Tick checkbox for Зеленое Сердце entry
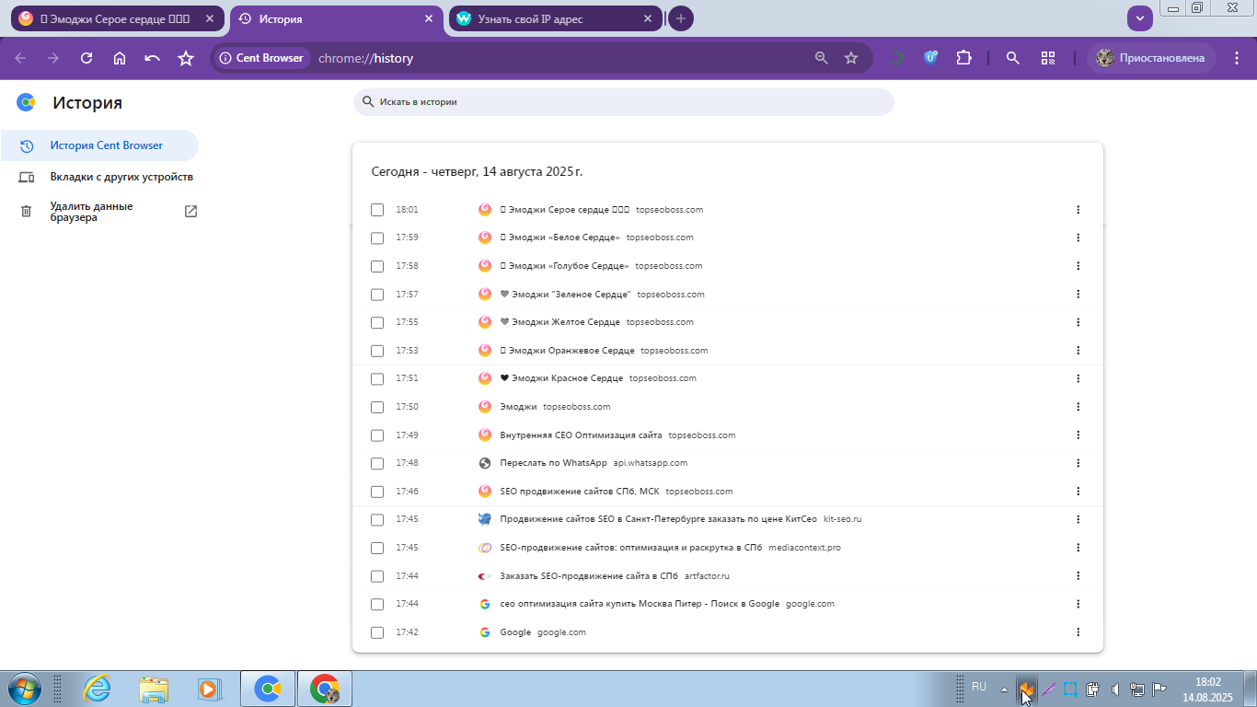Image resolution: width=1257 pixels, height=707 pixels. point(377,295)
